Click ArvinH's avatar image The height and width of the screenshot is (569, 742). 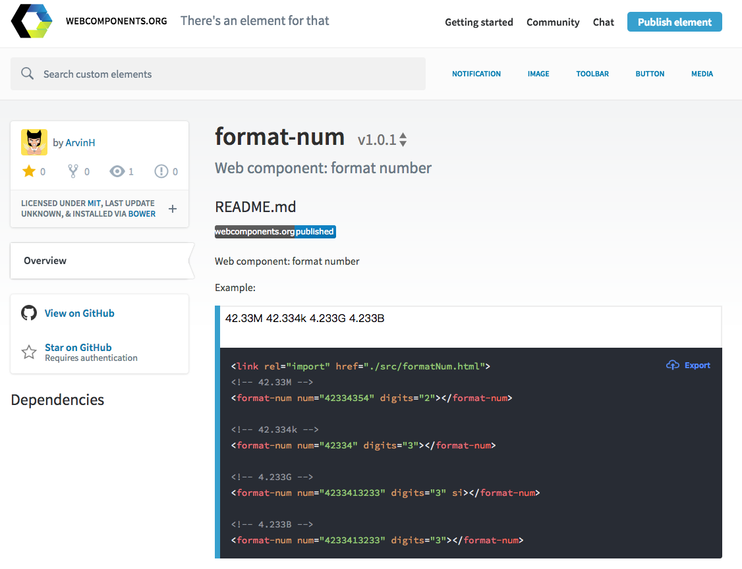click(x=34, y=142)
